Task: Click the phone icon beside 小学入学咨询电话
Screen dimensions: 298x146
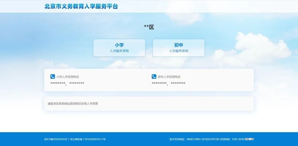Action: (52, 77)
